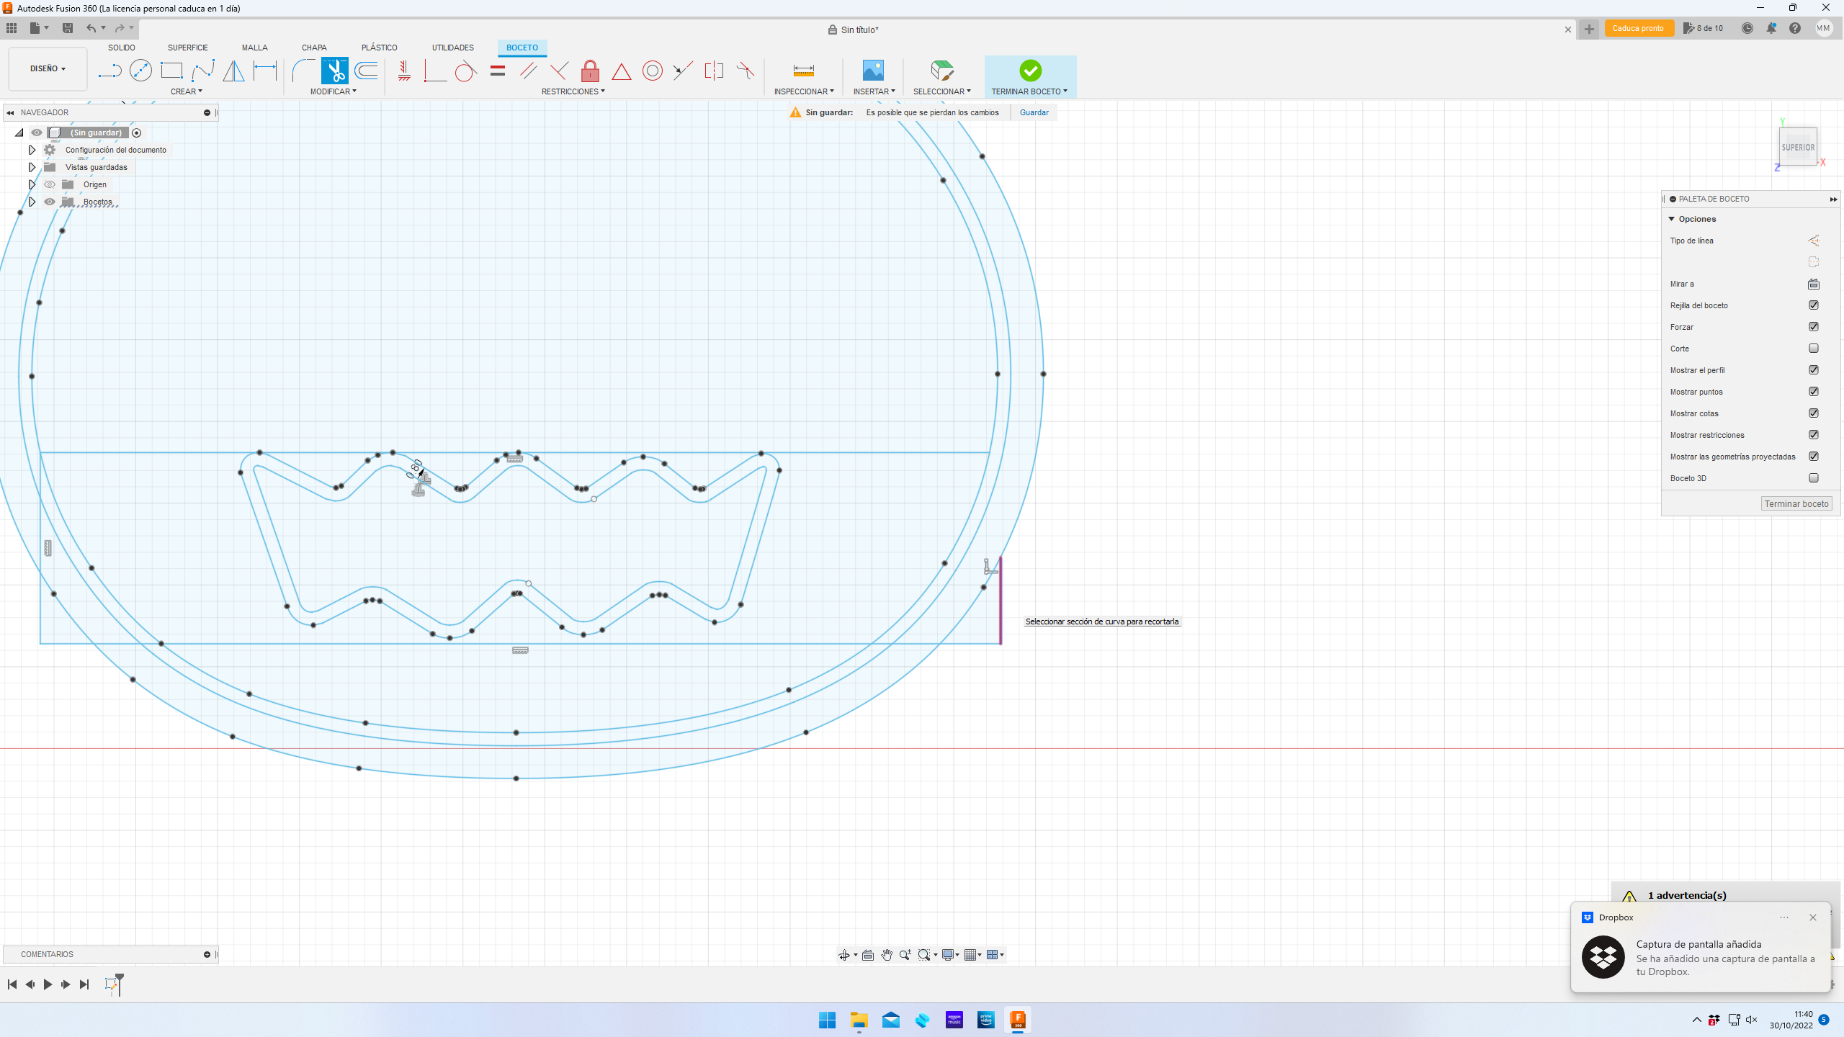Apply the concentric constraint icon

(652, 71)
